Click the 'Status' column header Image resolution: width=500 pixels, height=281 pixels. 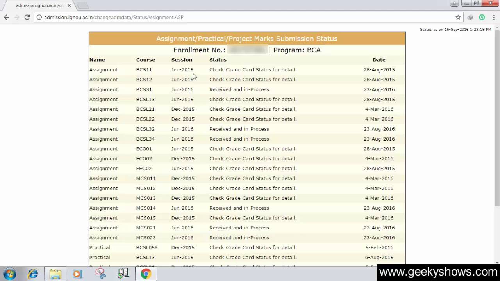pos(218,60)
